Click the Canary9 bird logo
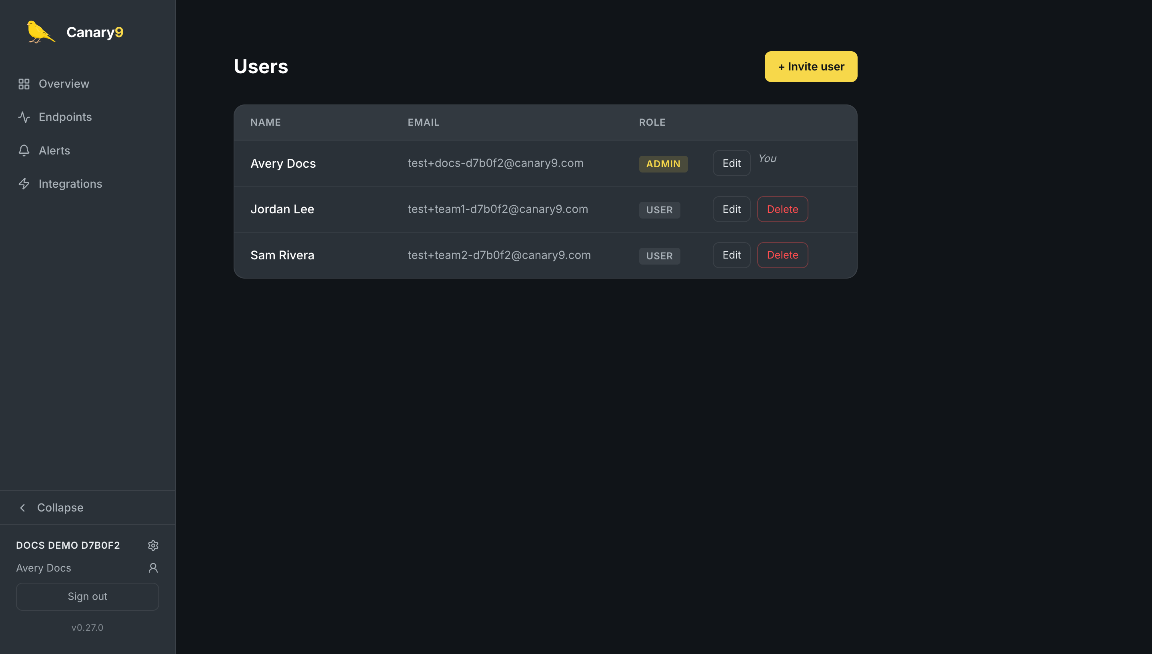This screenshot has height=654, width=1152. coord(40,32)
